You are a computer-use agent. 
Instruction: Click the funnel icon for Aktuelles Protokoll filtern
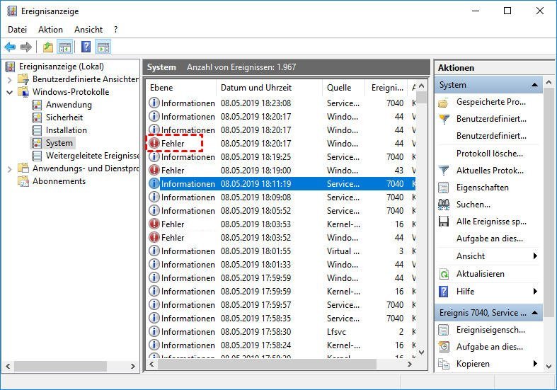[x=444, y=171]
